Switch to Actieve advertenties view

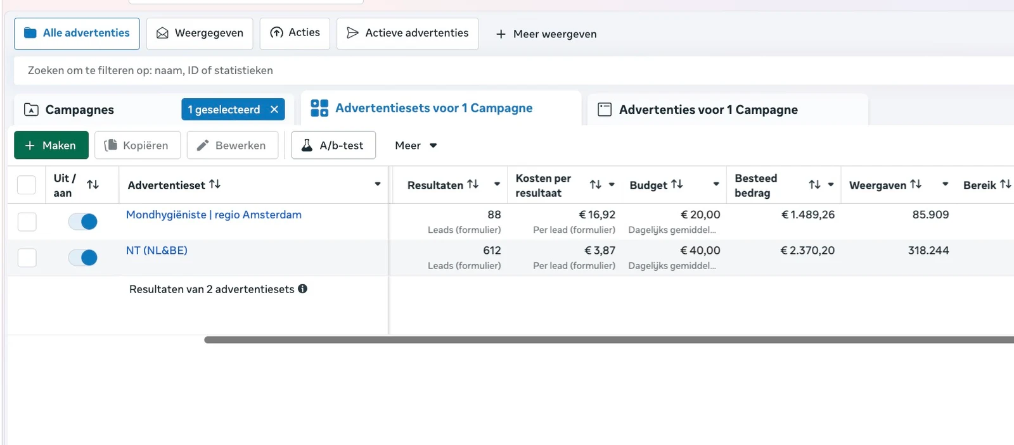click(408, 34)
